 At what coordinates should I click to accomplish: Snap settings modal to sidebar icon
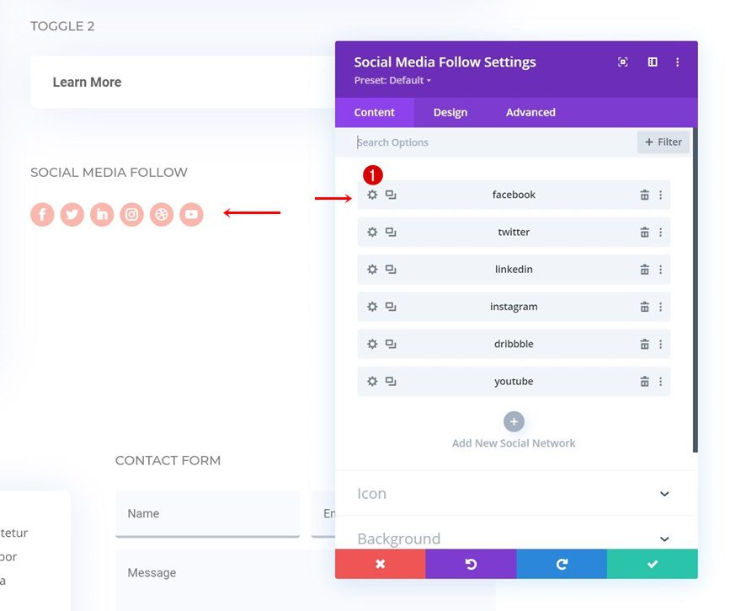653,62
